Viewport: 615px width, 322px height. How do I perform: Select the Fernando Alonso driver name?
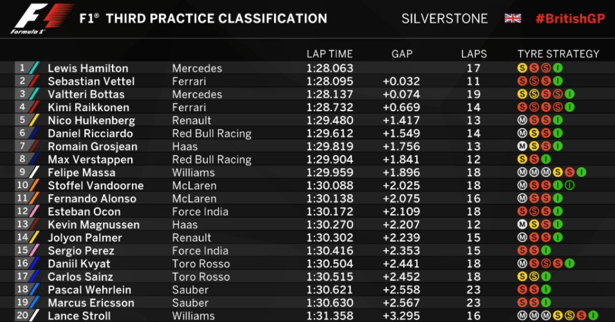pyautogui.click(x=92, y=199)
